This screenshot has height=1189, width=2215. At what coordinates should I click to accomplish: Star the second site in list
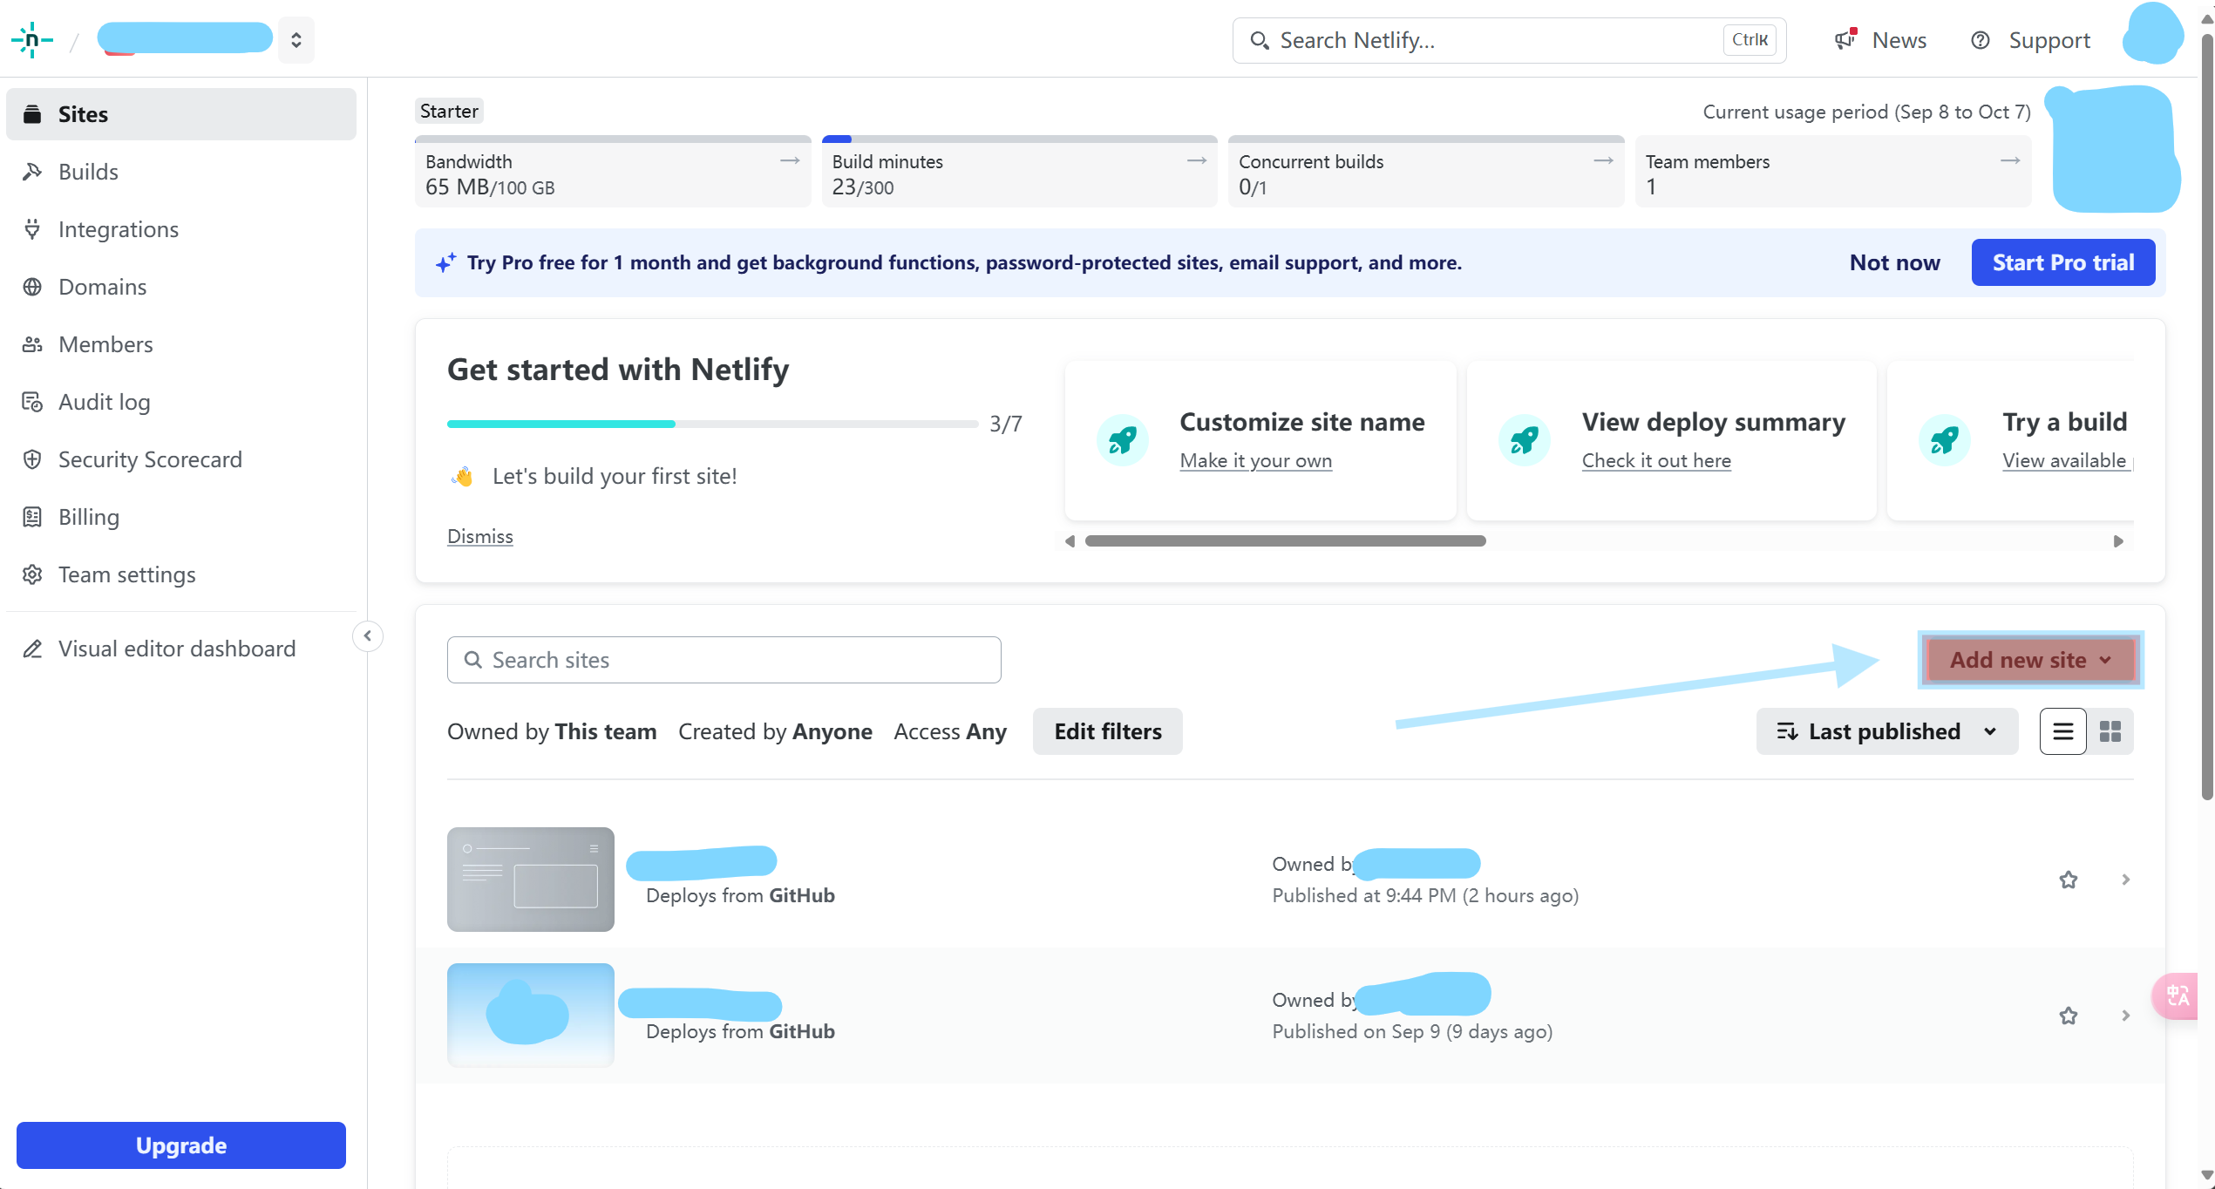coord(2068,1016)
